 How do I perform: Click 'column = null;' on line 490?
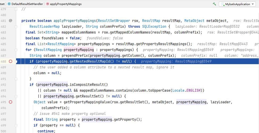coord(47,73)
